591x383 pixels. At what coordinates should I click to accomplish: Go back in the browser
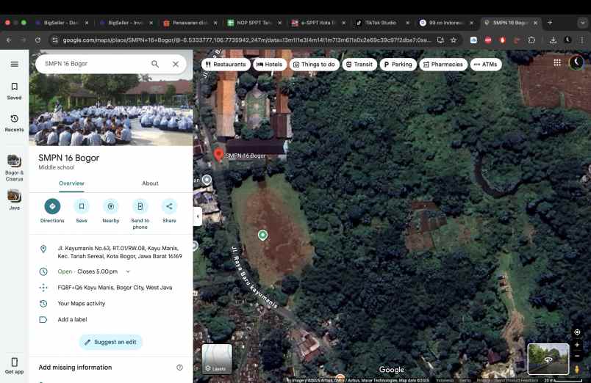tap(9, 40)
